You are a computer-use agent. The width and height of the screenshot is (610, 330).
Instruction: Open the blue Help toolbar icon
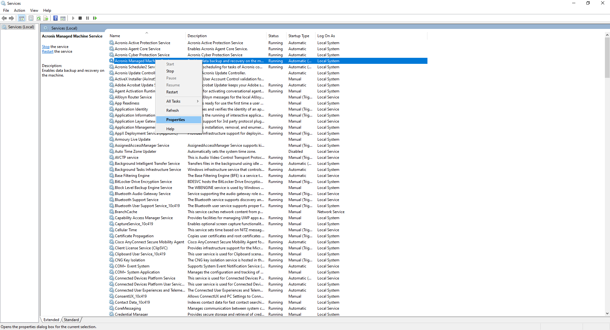coord(55,18)
